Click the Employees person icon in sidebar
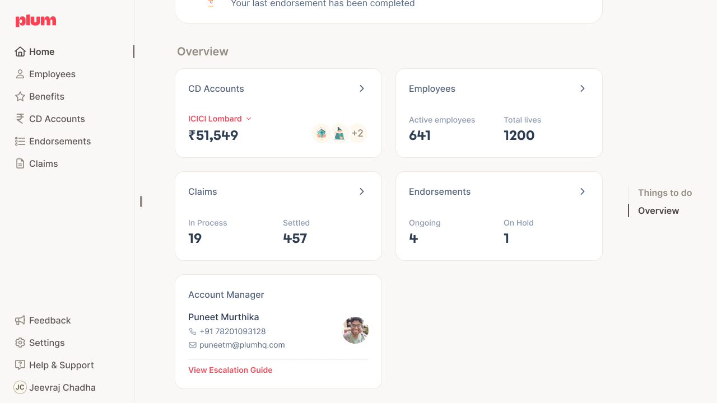 [20, 74]
